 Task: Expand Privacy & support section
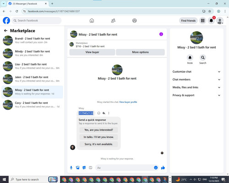pyautogui.click(x=196, y=95)
